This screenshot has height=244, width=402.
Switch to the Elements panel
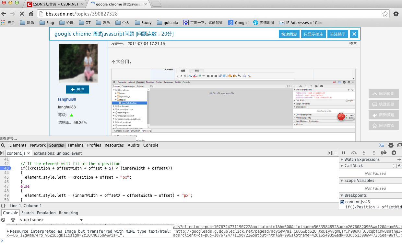[18, 145]
